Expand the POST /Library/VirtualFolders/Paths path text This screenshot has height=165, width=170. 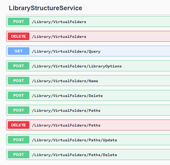click(x=66, y=110)
